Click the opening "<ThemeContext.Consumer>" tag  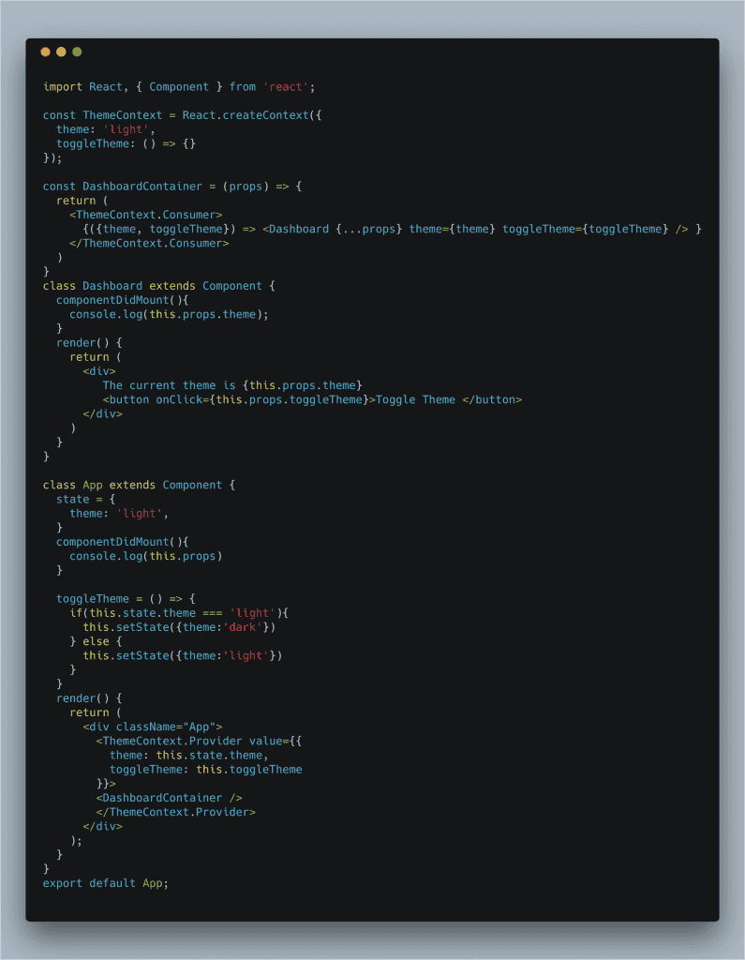tap(145, 215)
